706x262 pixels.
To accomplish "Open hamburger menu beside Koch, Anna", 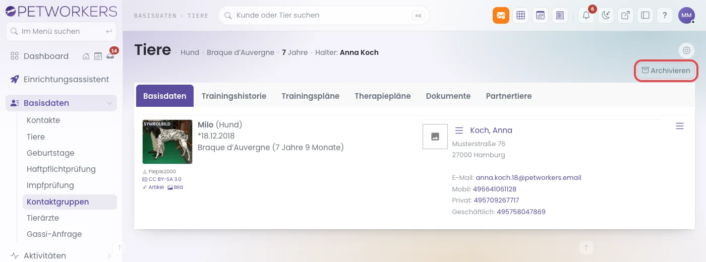I will click(459, 130).
